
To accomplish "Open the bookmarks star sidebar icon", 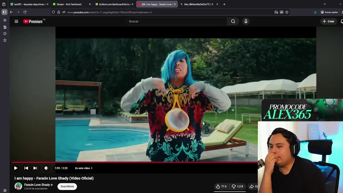I will pos(5,40).
